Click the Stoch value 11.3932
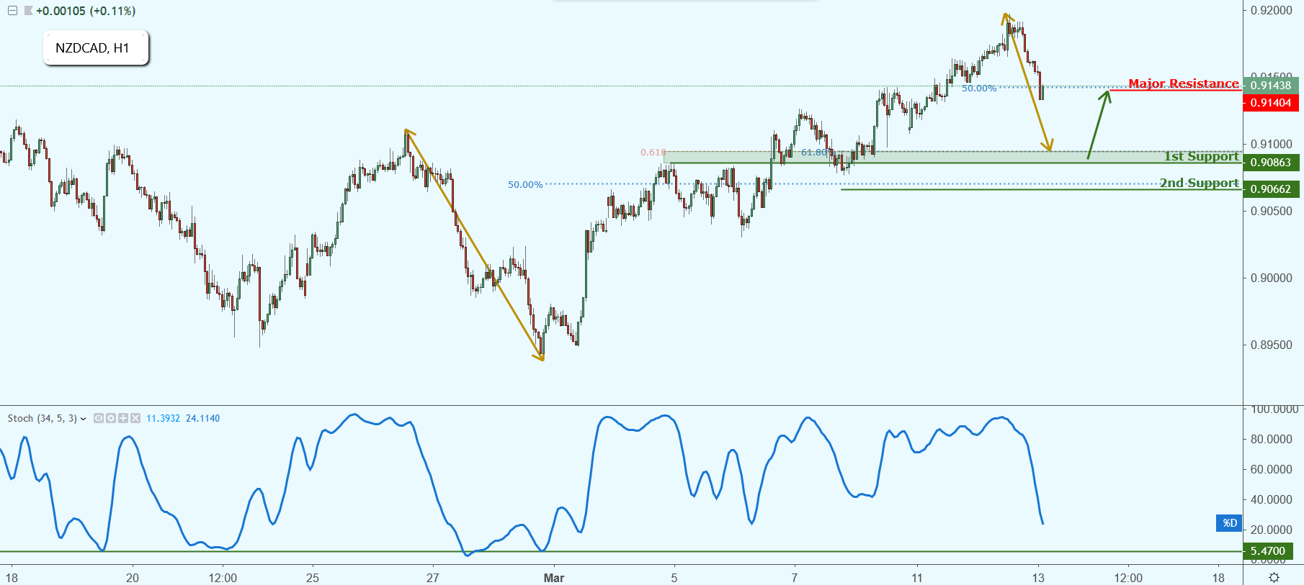The image size is (1304, 585). 163,418
